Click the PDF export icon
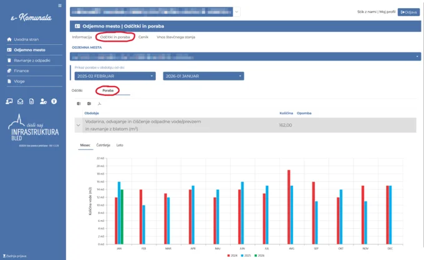 [99, 104]
